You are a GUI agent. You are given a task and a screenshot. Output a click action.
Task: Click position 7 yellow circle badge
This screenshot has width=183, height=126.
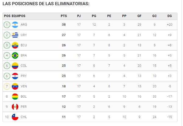(7, 86)
